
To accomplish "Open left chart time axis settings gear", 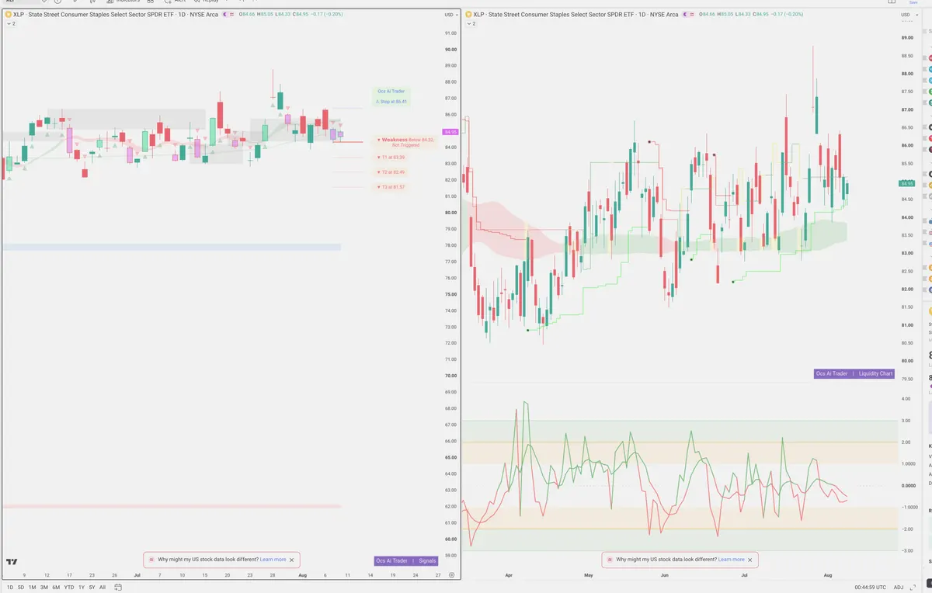I will 451,575.
